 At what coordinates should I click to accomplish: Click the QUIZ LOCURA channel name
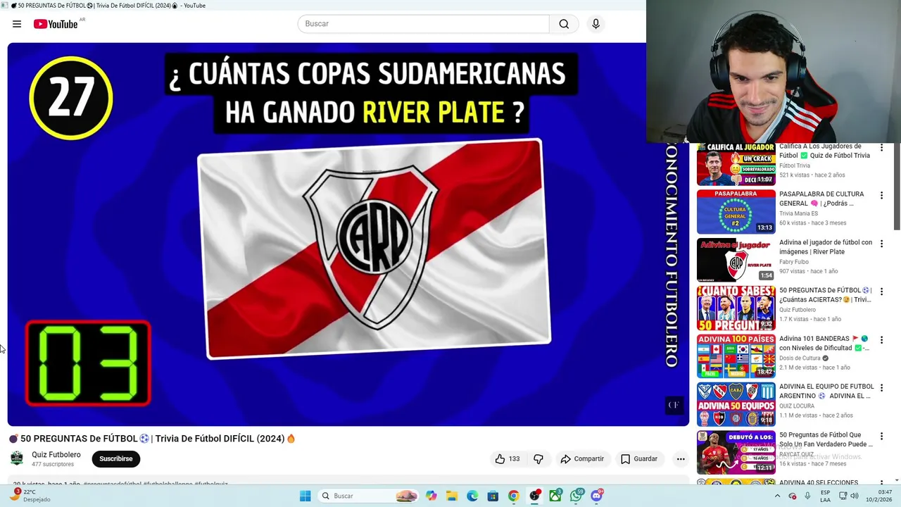(797, 406)
